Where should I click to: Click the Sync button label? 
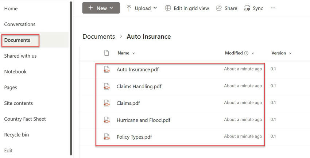coord(258,8)
